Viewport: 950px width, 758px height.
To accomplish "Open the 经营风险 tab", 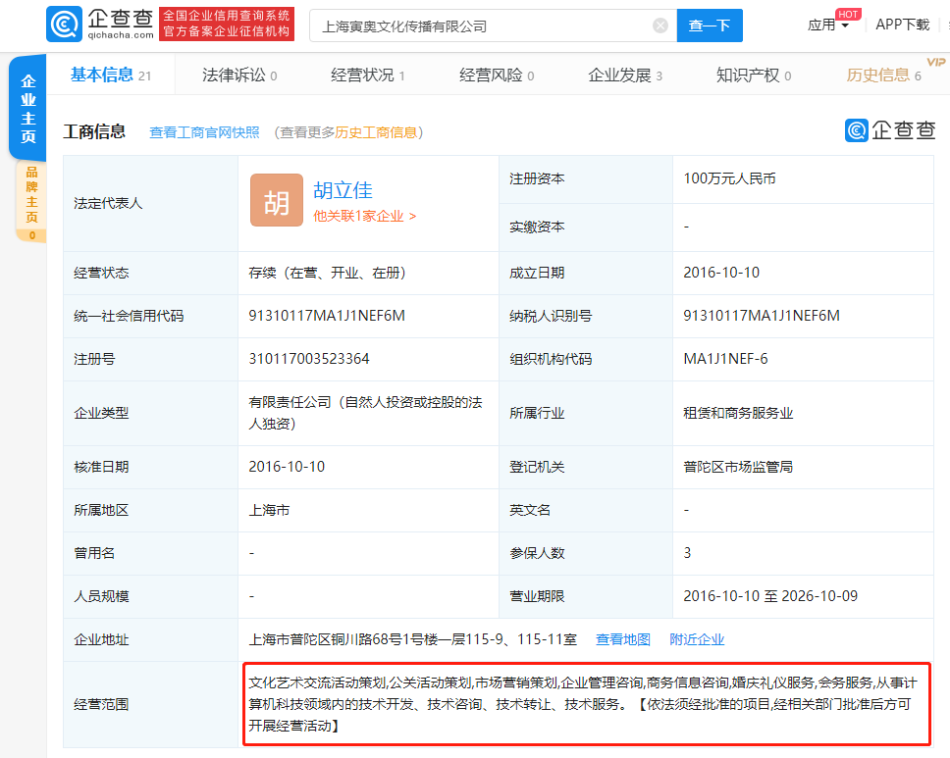I will 497,76.
